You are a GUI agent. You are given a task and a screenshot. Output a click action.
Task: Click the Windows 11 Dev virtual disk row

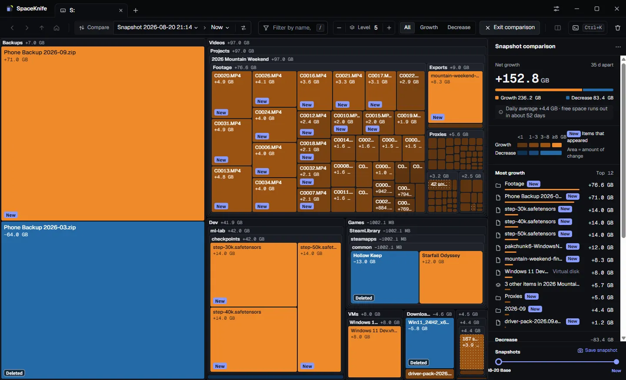pos(554,272)
